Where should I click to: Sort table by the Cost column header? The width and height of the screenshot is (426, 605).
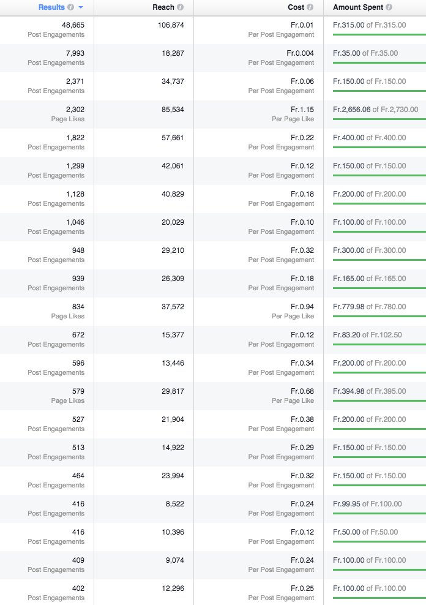click(x=296, y=7)
